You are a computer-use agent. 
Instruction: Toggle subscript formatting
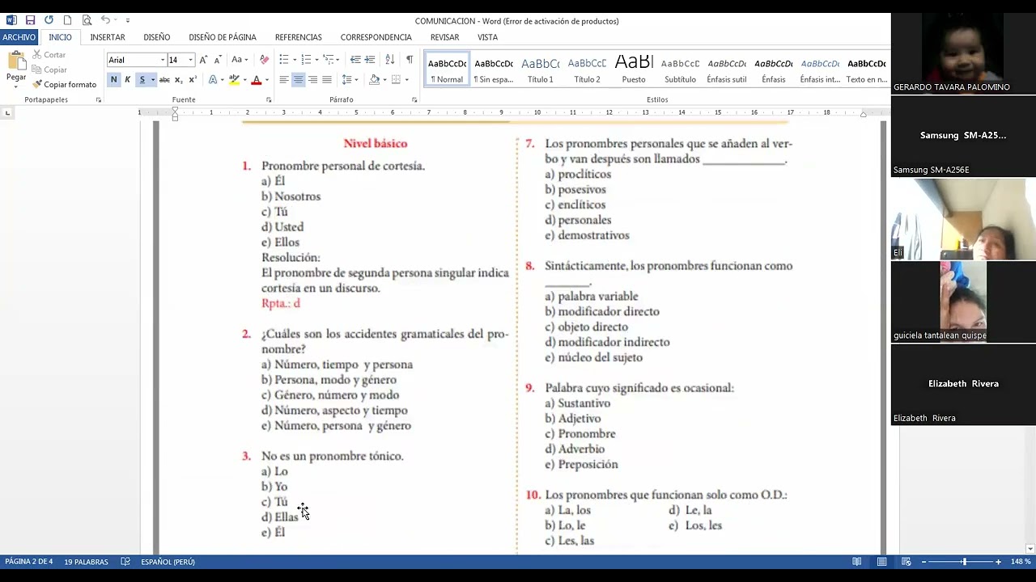pyautogui.click(x=179, y=79)
